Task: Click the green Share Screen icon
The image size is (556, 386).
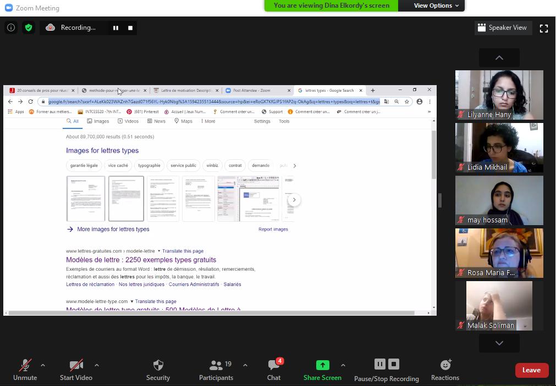Action: [x=322, y=365]
